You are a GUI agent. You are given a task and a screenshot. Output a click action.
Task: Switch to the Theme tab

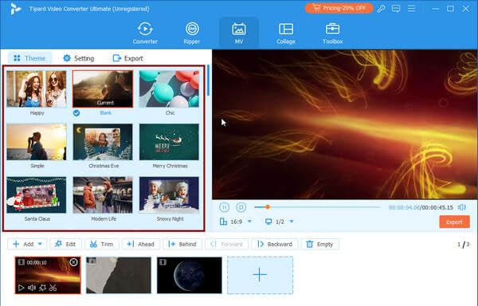coord(29,58)
